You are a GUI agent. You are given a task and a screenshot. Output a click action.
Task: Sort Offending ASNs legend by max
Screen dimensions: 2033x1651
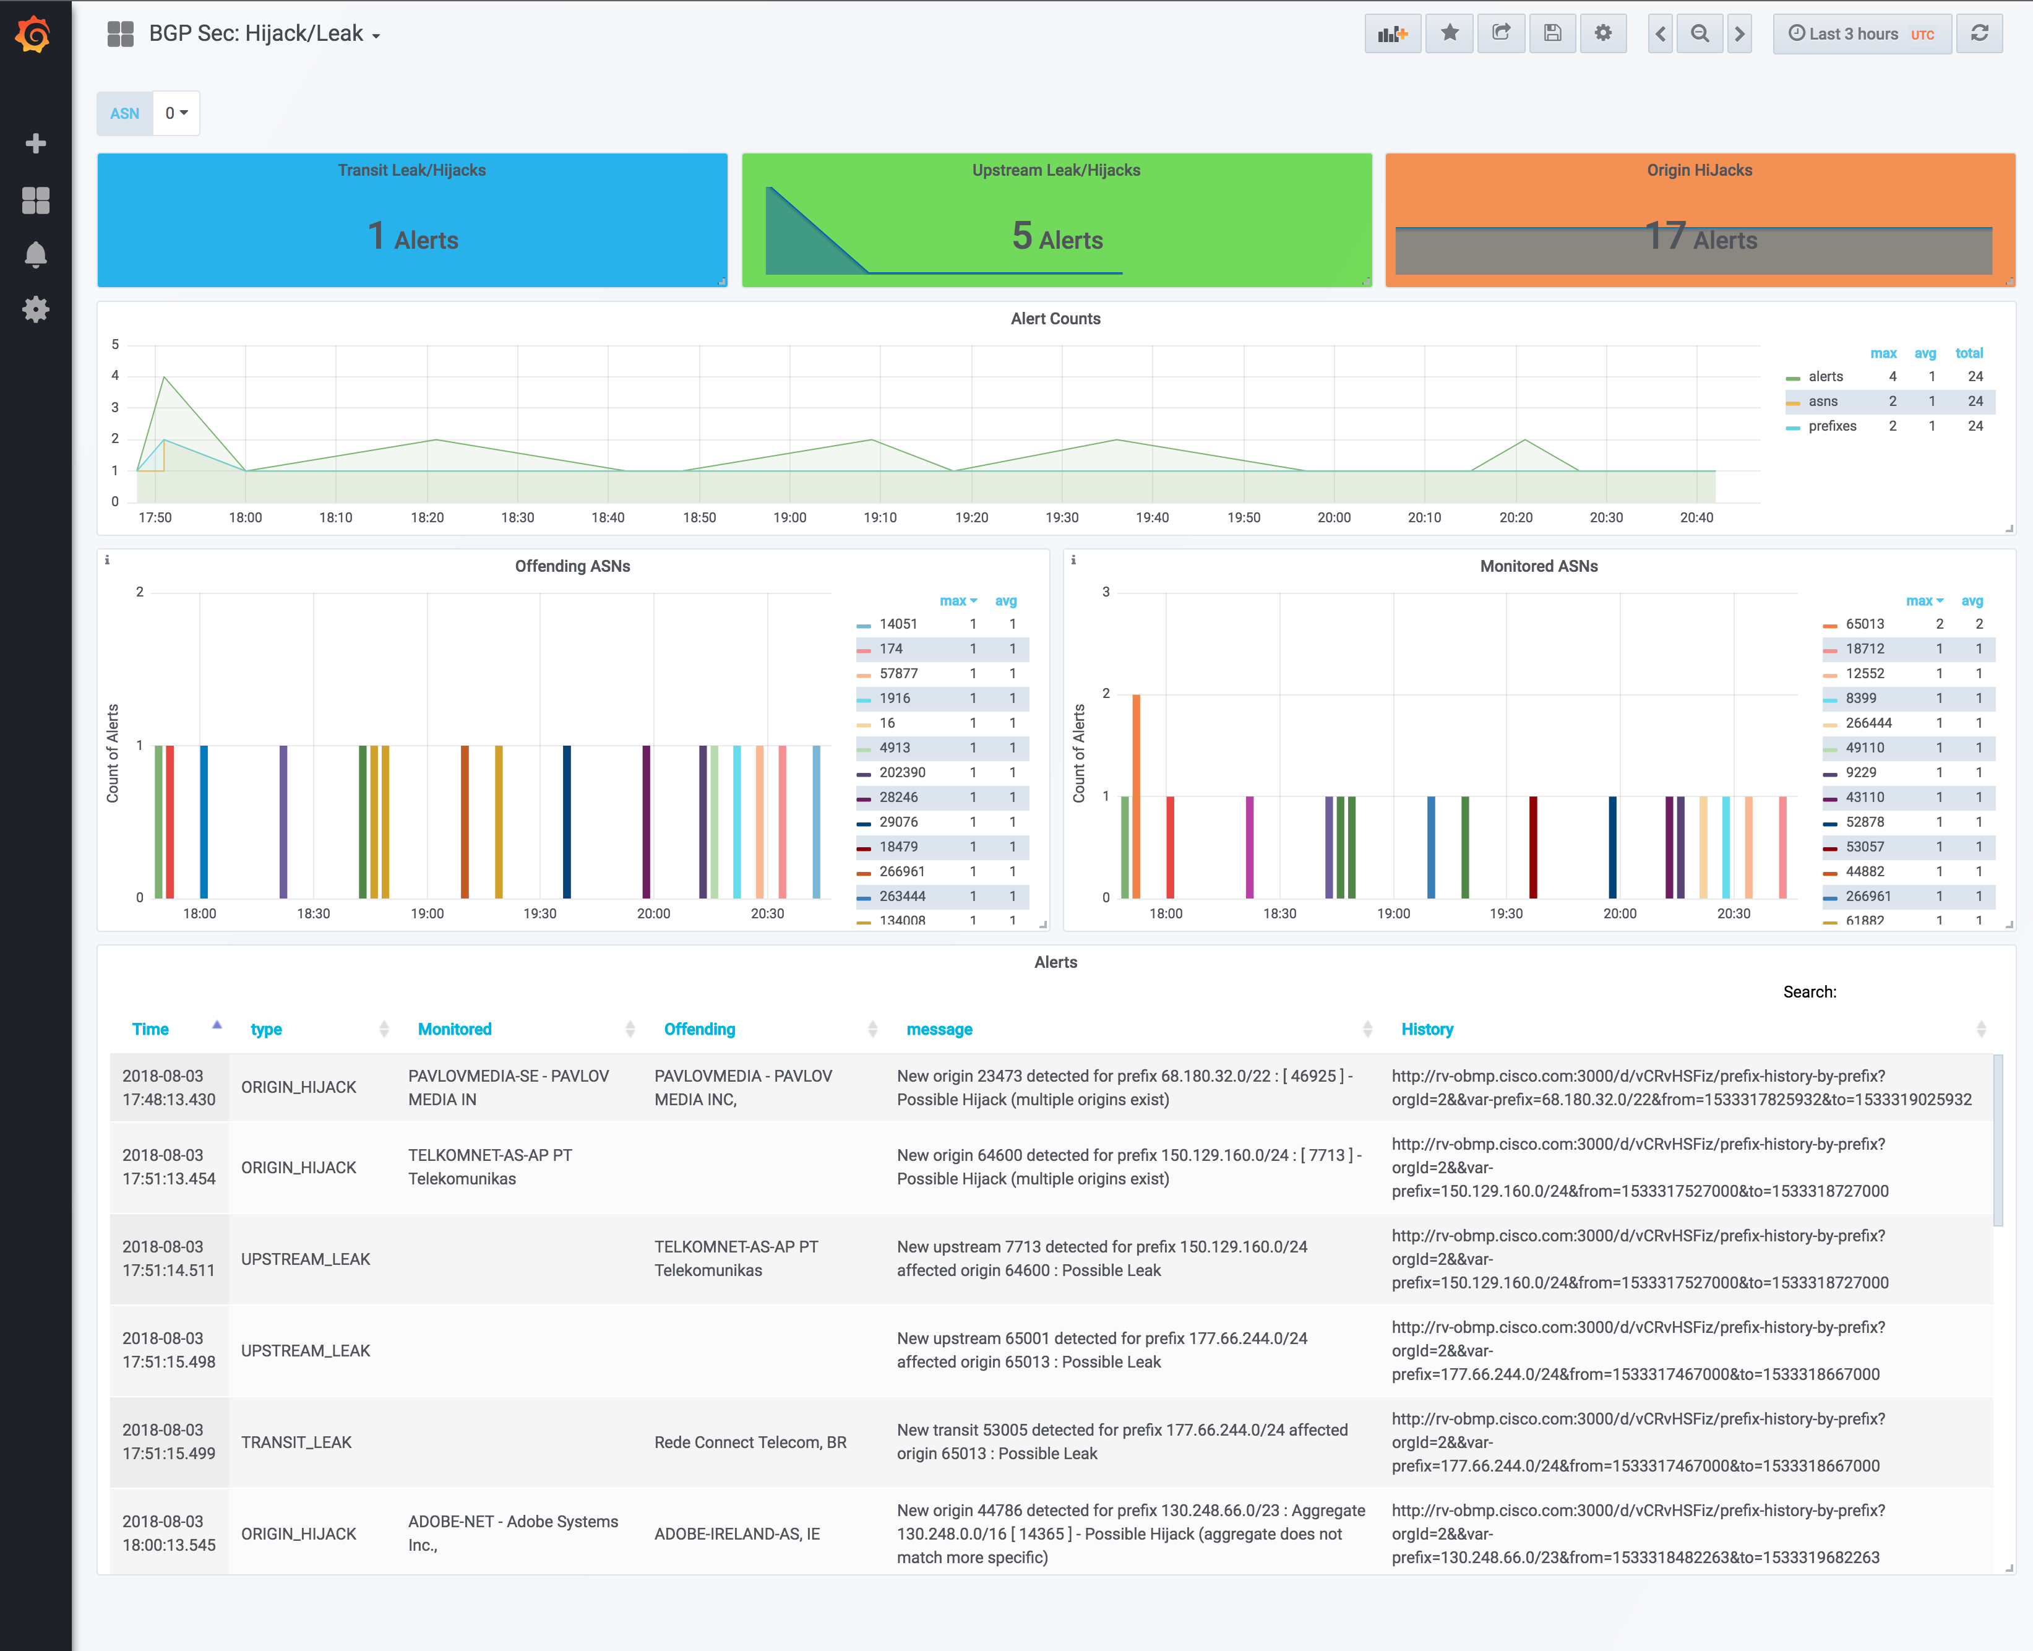[958, 601]
